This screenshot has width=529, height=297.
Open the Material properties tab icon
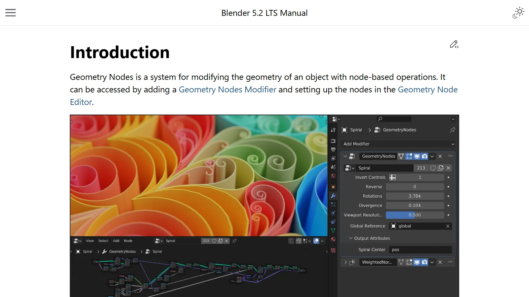pos(333,239)
